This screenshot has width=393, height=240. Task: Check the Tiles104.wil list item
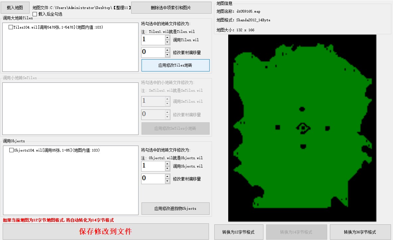[x=11, y=27]
